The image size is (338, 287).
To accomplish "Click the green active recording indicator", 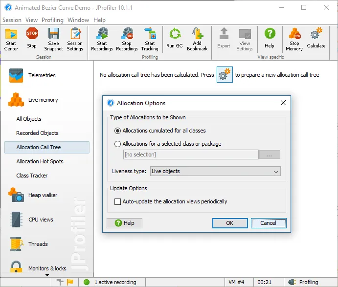I will (87, 282).
